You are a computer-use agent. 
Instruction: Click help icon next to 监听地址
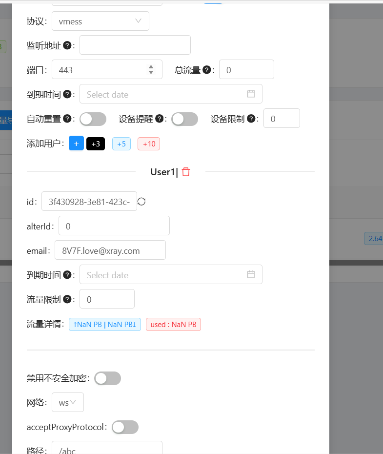67,45
